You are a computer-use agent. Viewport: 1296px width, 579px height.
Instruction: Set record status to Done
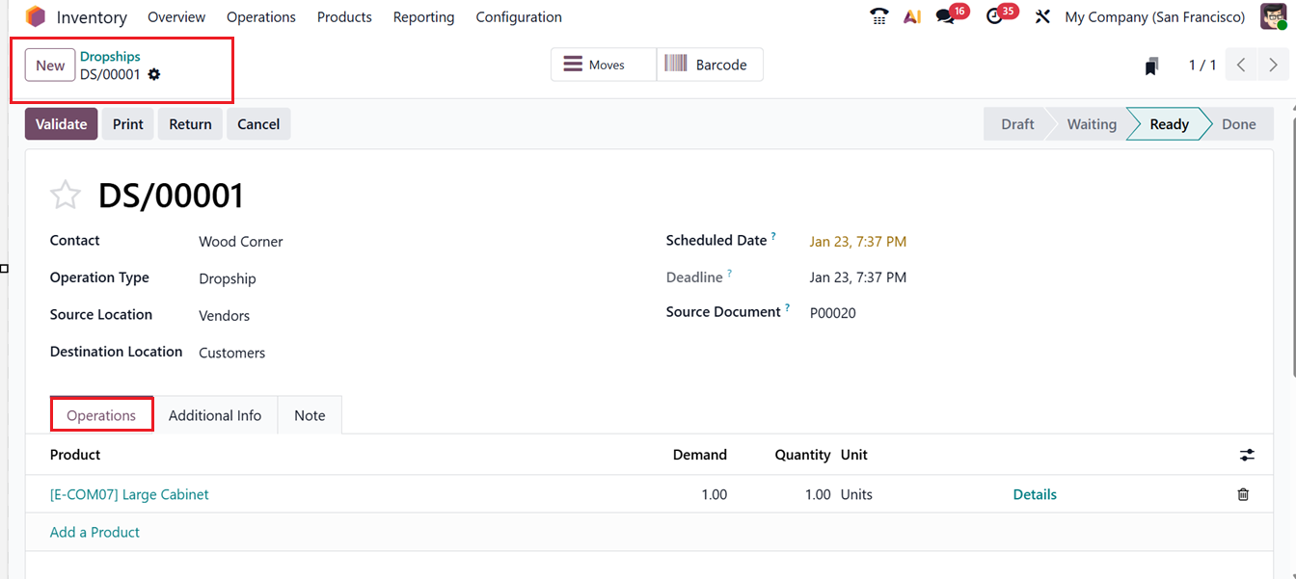1238,123
